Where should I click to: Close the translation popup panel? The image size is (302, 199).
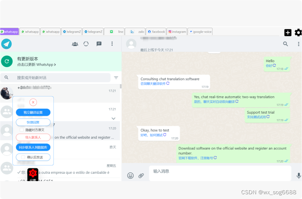33,102
